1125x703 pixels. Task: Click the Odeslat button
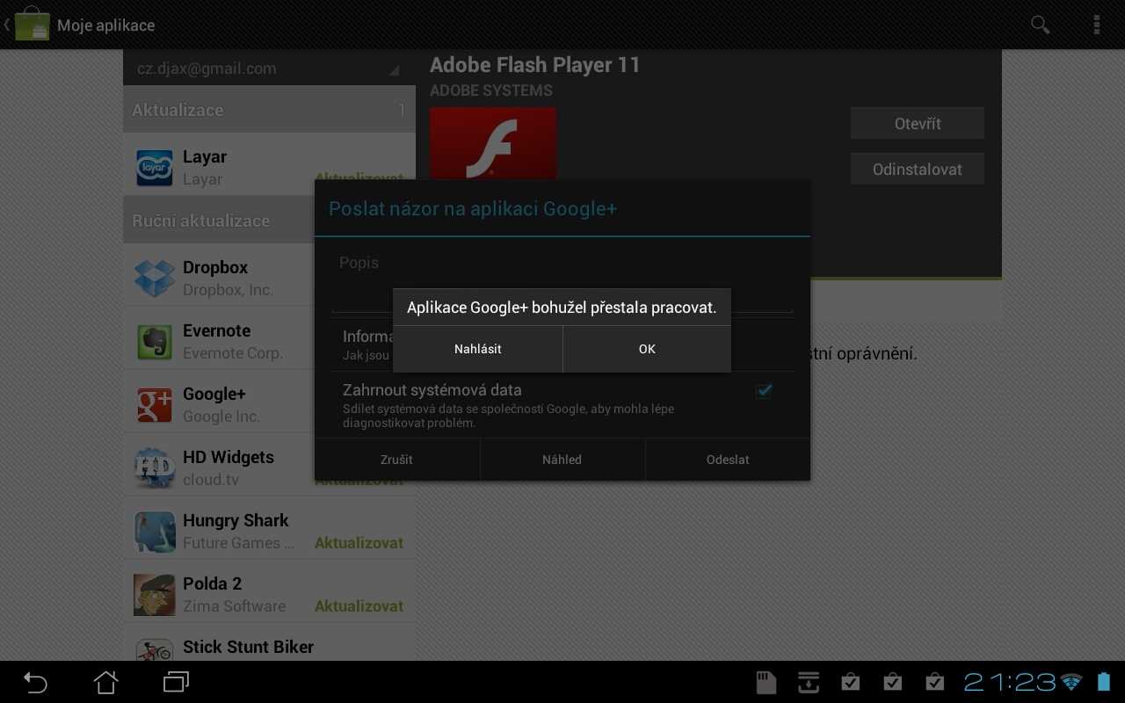coord(728,460)
